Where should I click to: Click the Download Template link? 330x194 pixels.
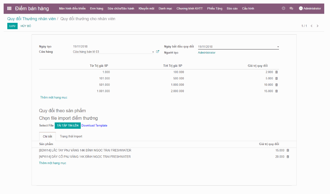coord(94,125)
